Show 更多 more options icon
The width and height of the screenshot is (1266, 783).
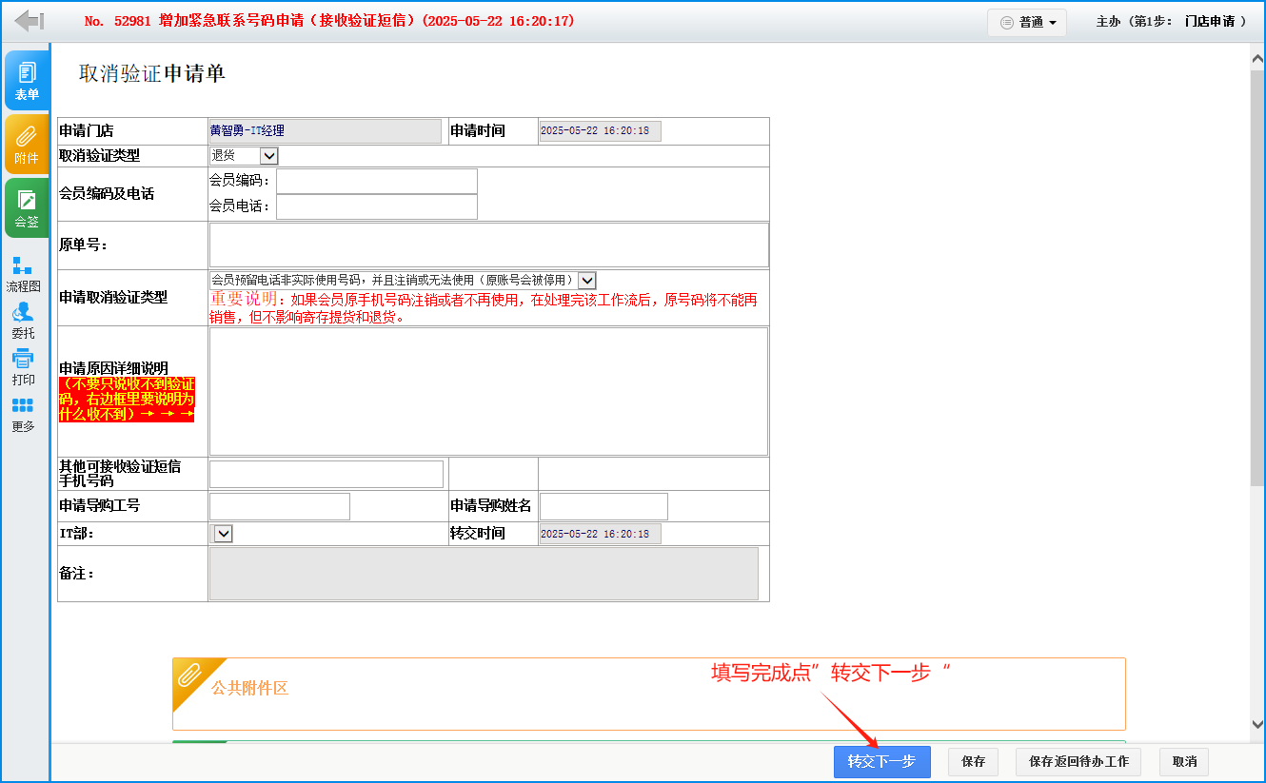tap(23, 415)
